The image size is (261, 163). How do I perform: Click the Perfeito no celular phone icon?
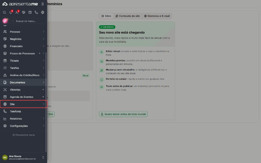[x=101, y=80]
